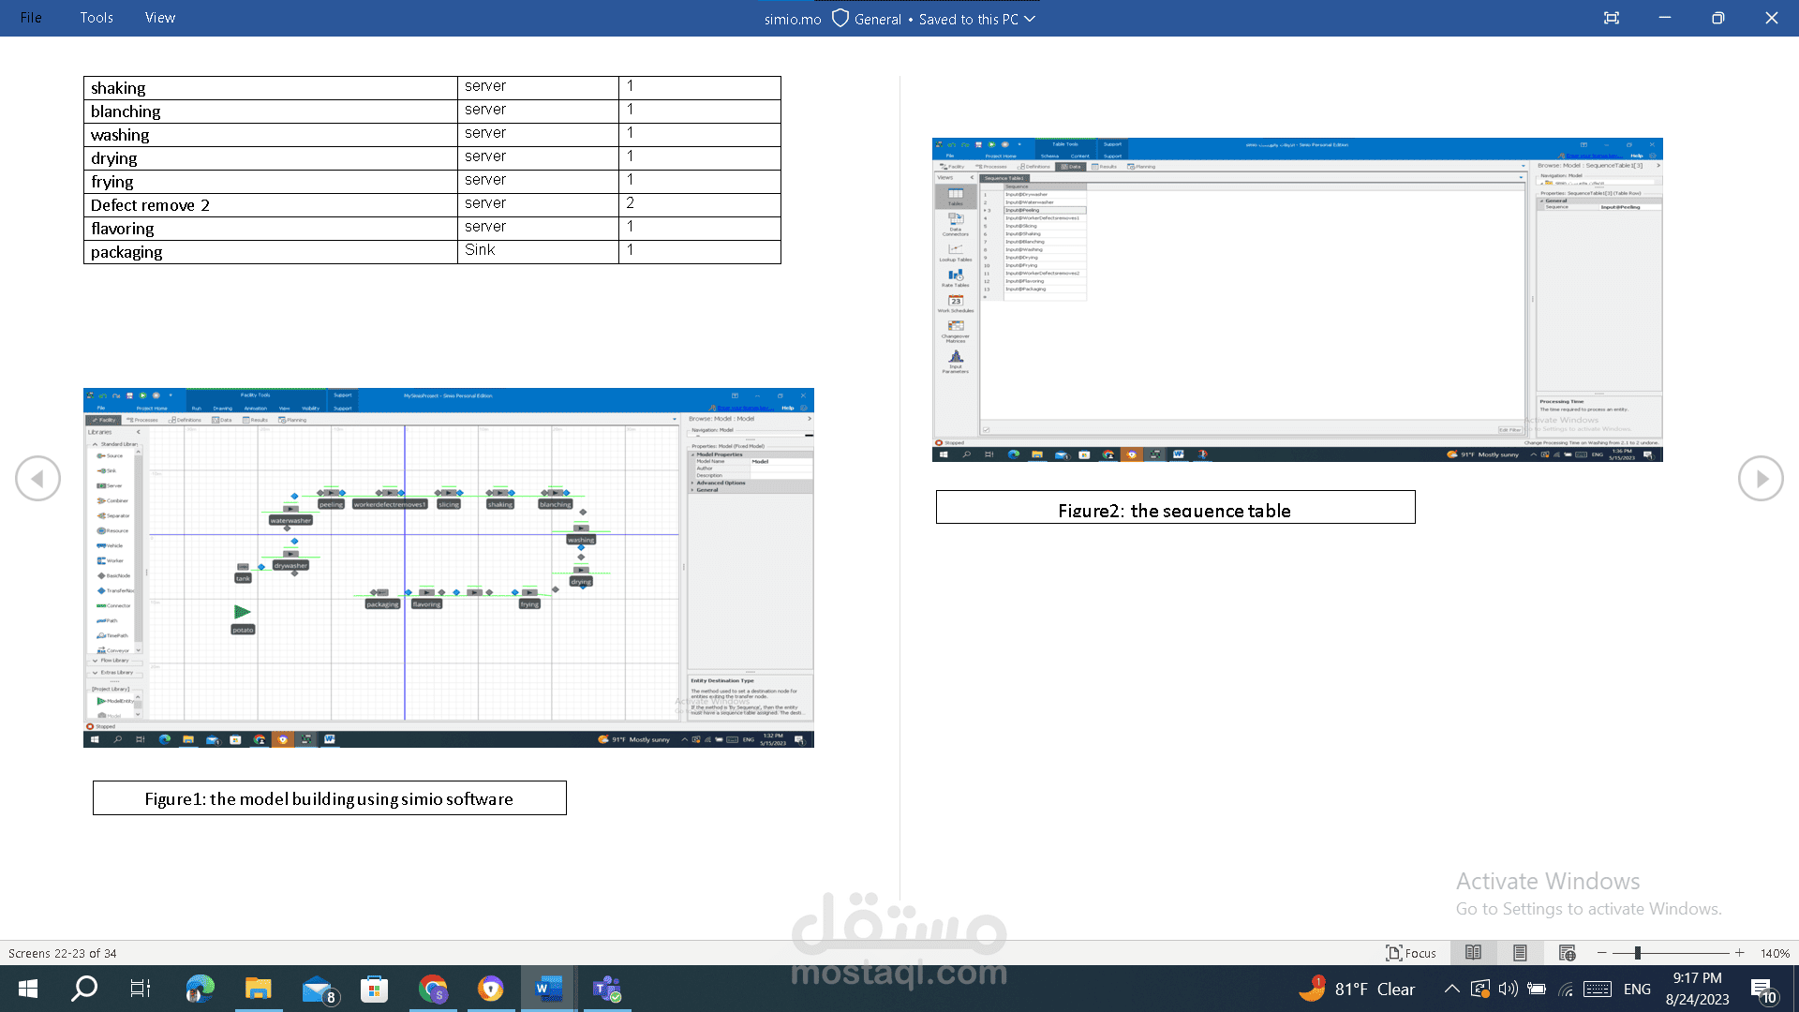The height and width of the screenshot is (1012, 1799).
Task: Click the Figure1 model screenshot image
Action: (449, 568)
